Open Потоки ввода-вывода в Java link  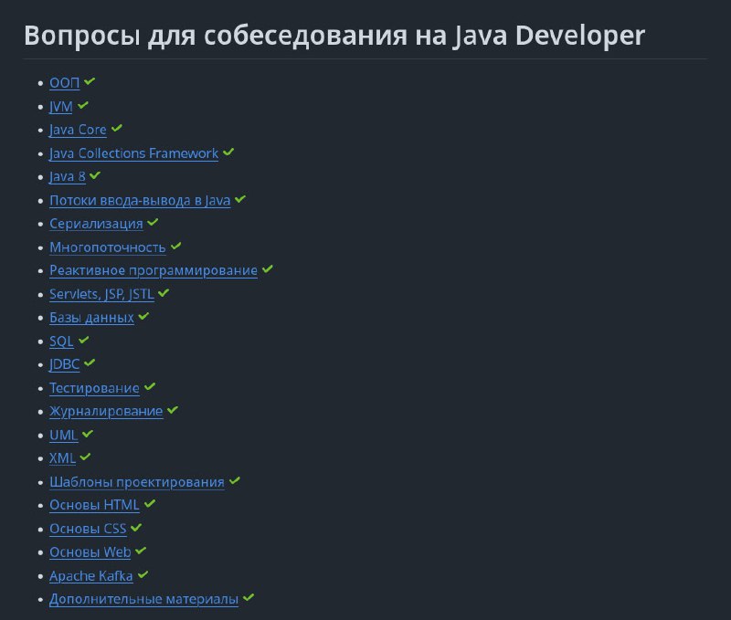coord(140,200)
